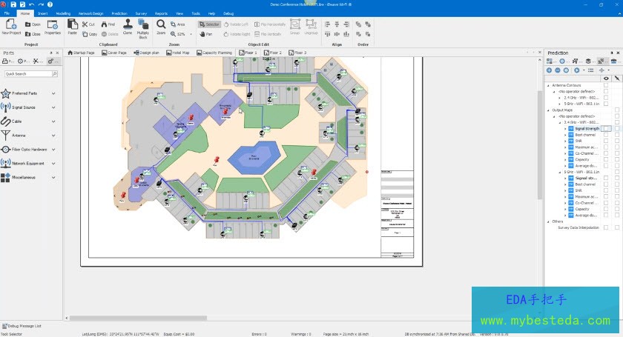Open the Network Design ribbon tab
The width and height of the screenshot is (623, 337).
(x=90, y=13)
